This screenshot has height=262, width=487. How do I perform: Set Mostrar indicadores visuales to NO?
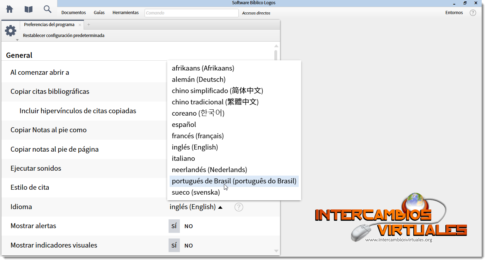pyautogui.click(x=189, y=245)
